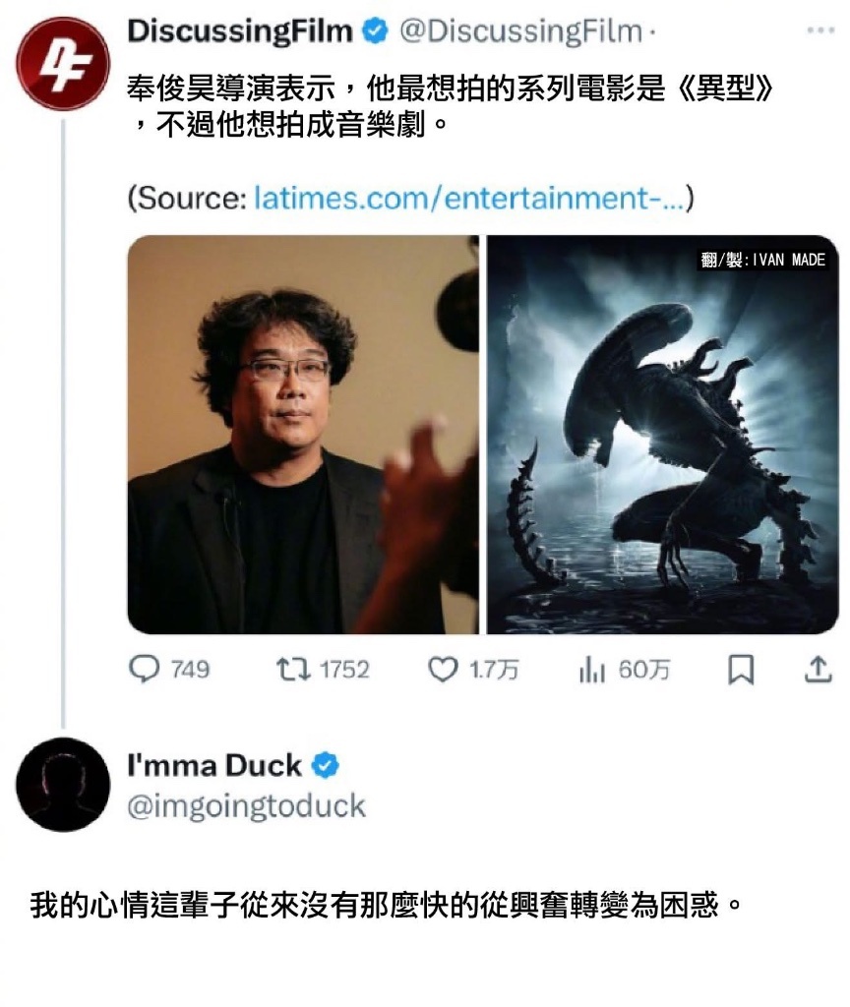Click the @DiscussingFilm handle
Screen dimensions: 850x1007
(521, 30)
